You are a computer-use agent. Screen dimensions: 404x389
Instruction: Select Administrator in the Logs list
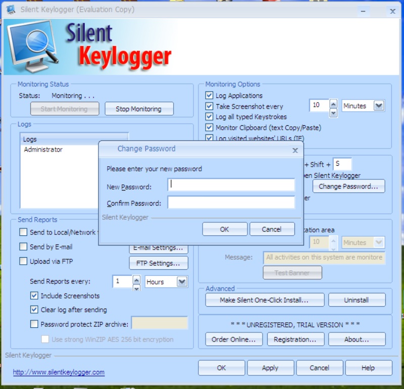[43, 150]
